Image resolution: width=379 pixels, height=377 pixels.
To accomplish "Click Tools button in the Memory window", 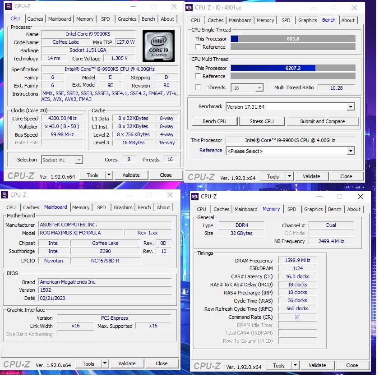I will 279,365.
